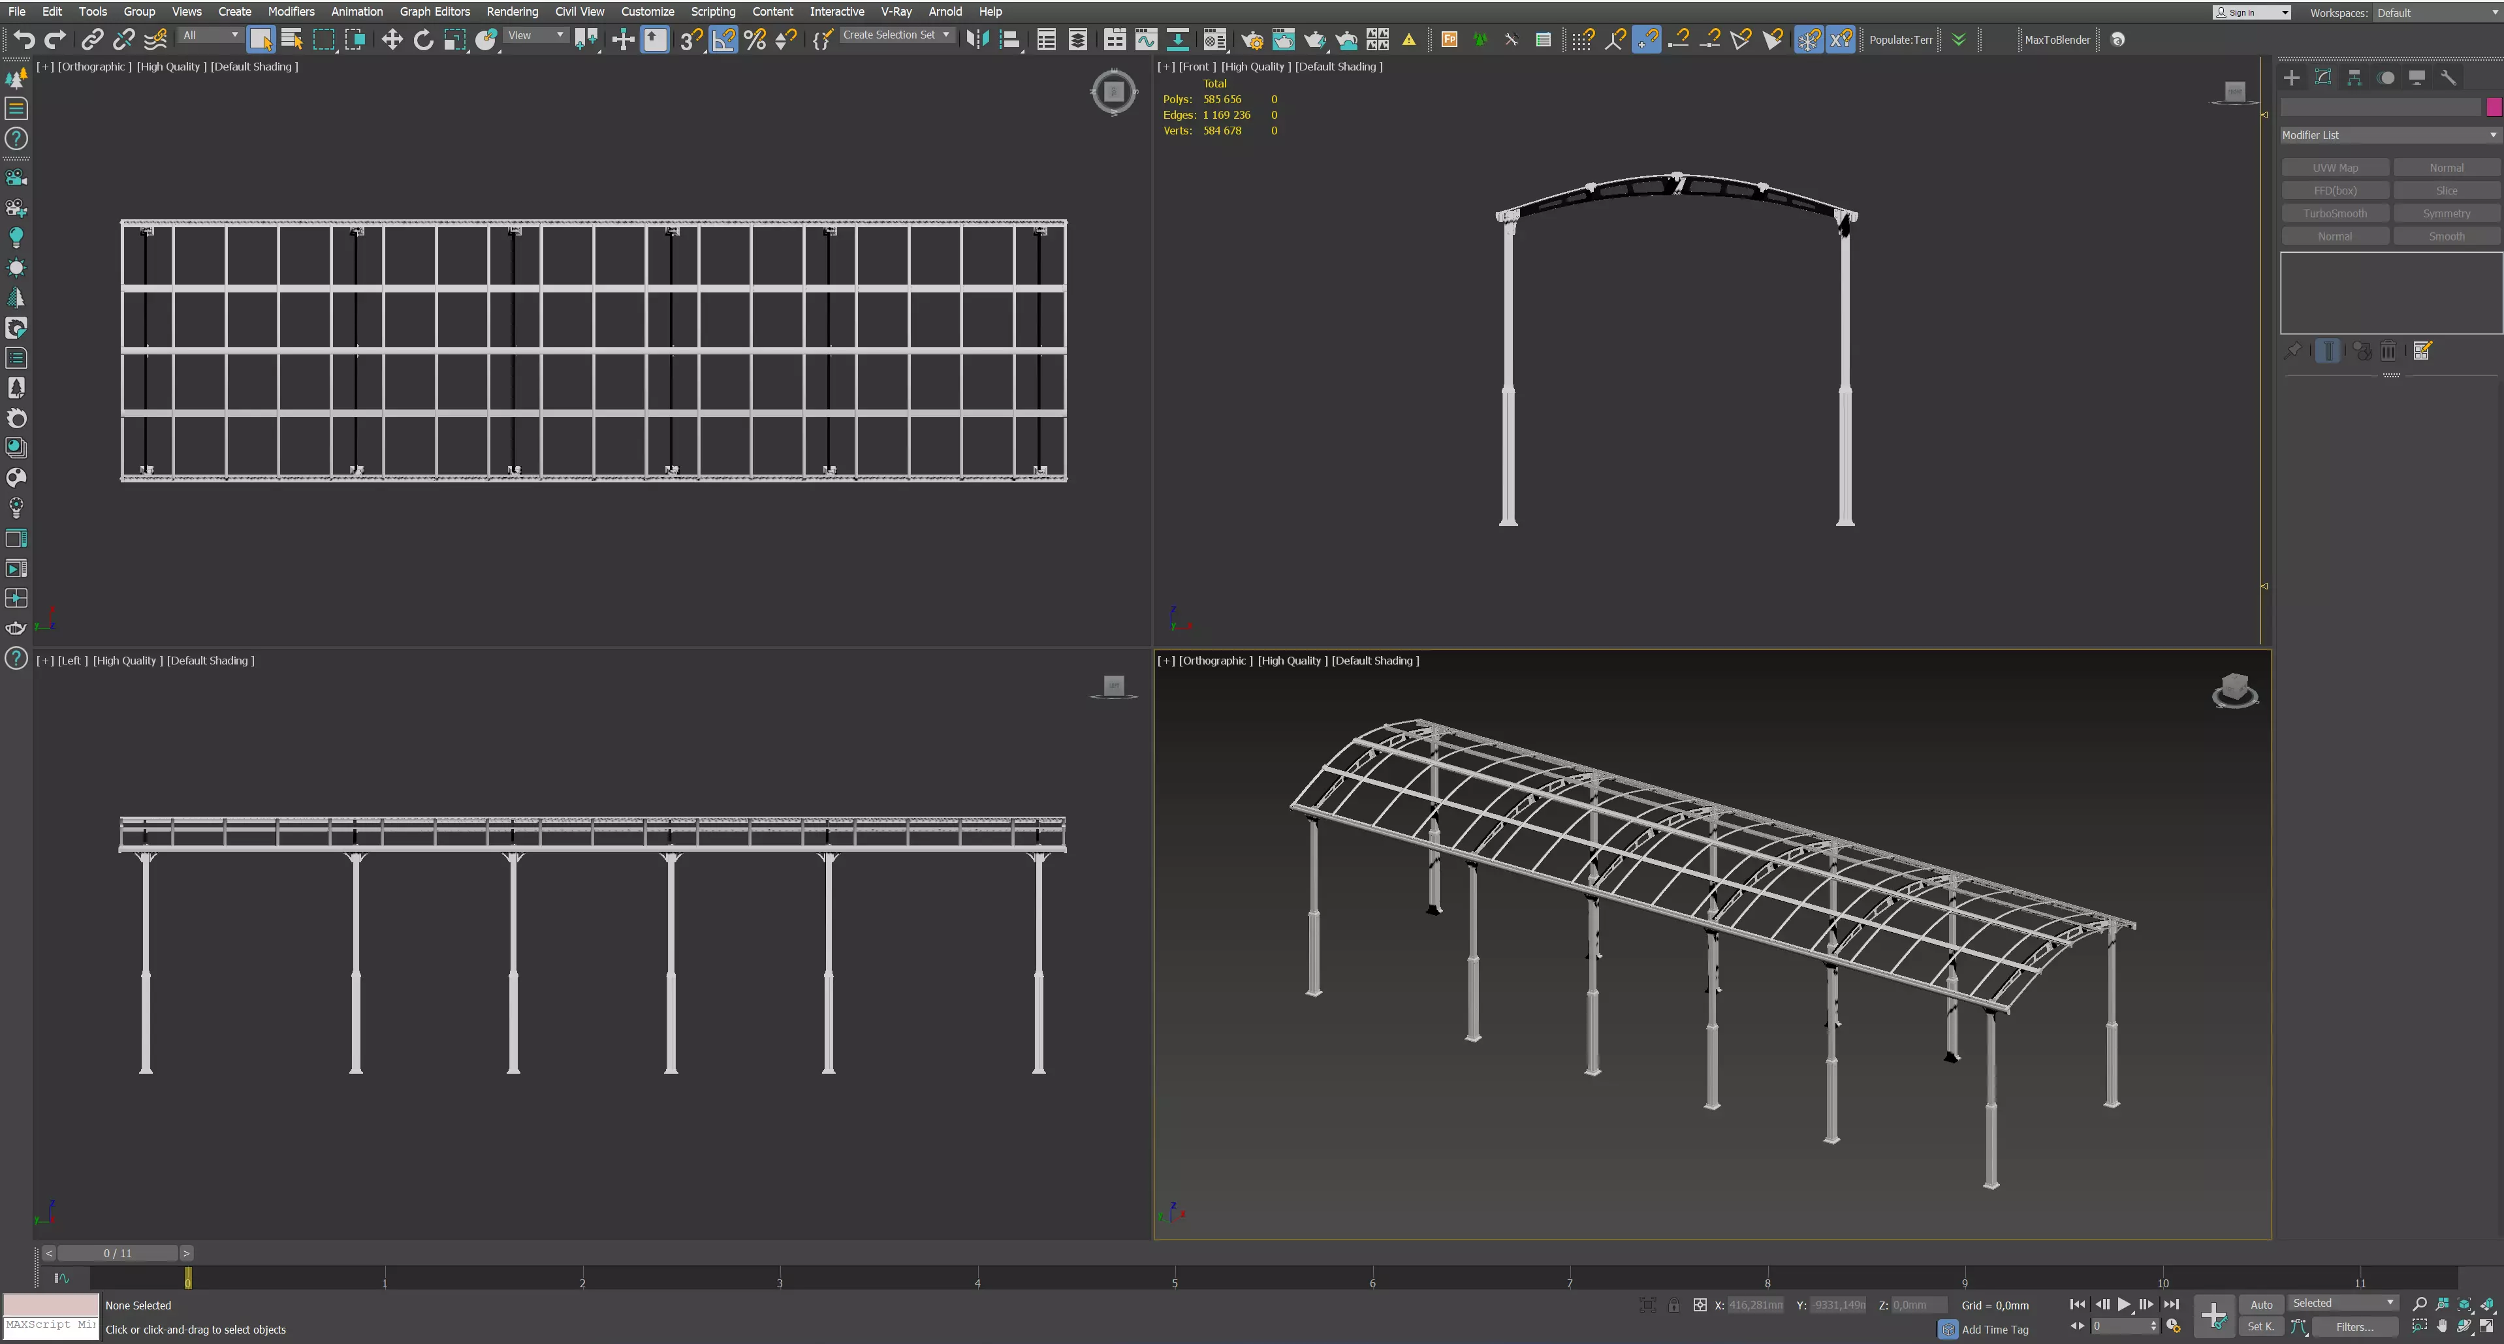This screenshot has width=2504, height=1344.
Task: Click the Undo arrow icon
Action: click(x=24, y=39)
